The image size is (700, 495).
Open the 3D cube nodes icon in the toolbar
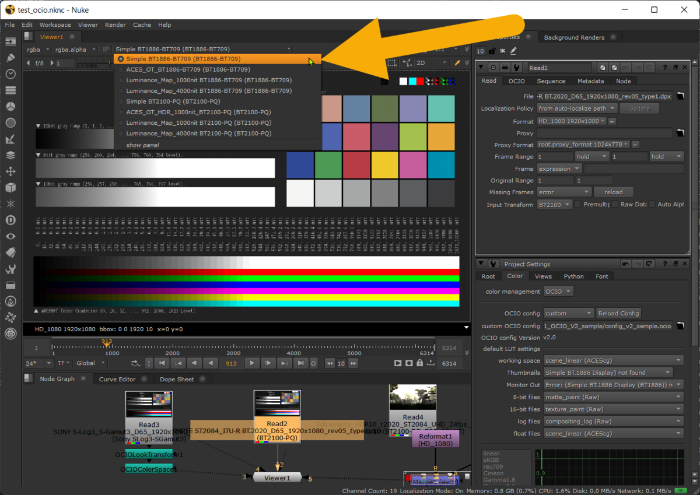point(9,188)
